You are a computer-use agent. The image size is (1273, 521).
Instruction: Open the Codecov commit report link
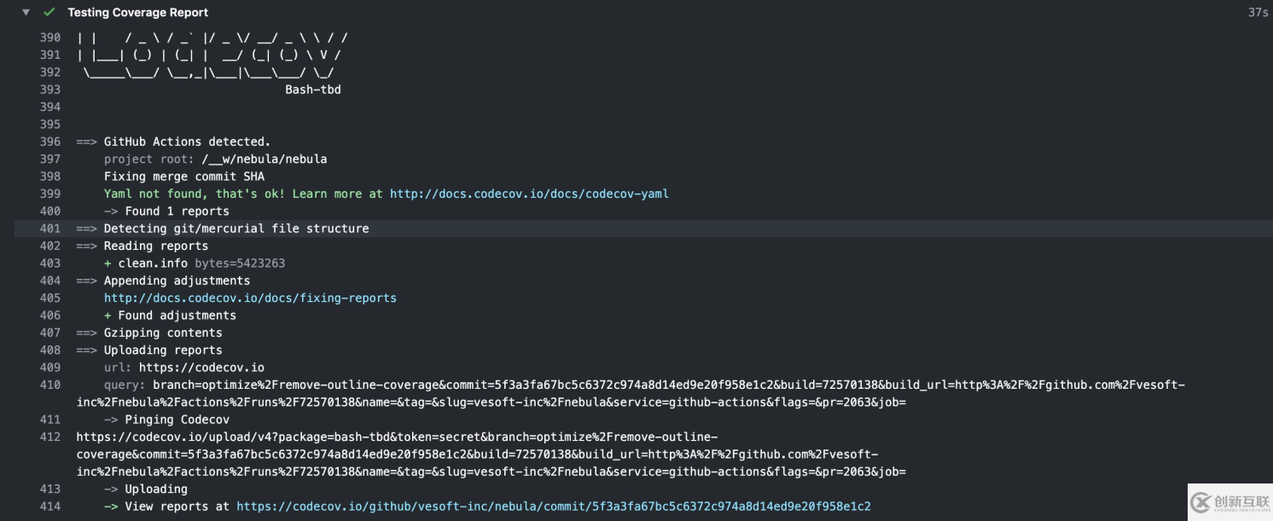pos(553,507)
